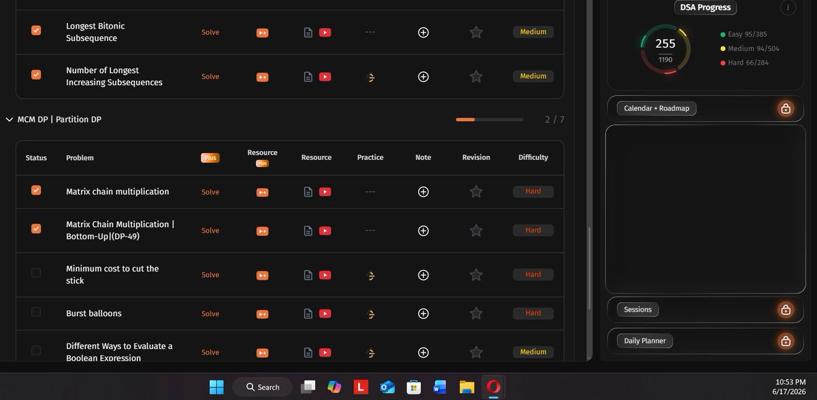Open the Calendar + Roadmap panel
This screenshot has width=817, height=400.
point(705,108)
